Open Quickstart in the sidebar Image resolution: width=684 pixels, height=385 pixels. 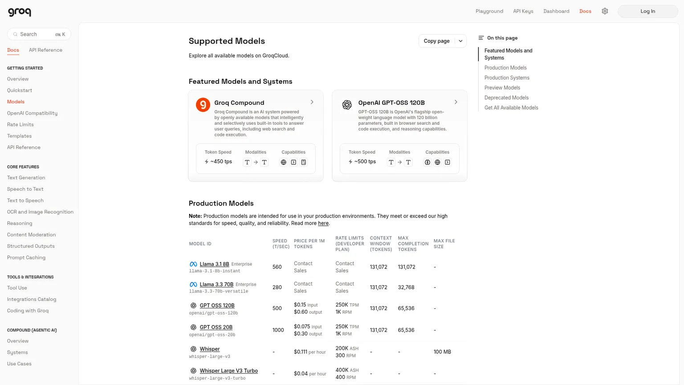[20, 90]
